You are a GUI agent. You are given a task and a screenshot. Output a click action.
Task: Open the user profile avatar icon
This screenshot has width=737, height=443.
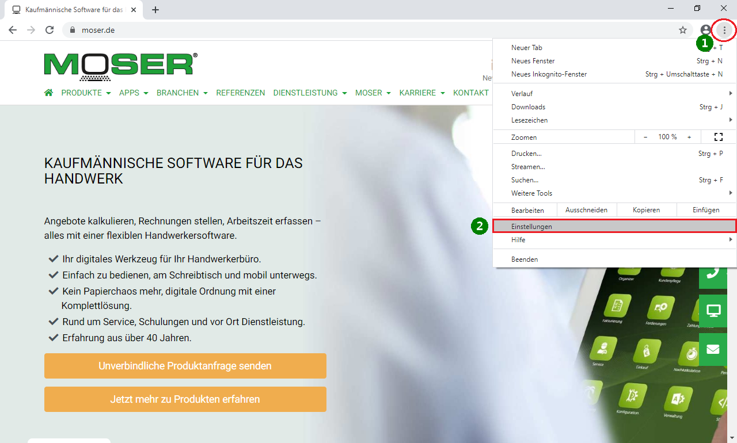(x=705, y=30)
